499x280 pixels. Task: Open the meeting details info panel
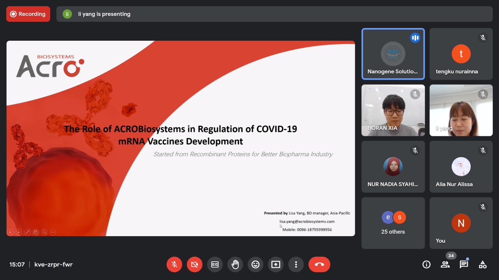[426, 264]
